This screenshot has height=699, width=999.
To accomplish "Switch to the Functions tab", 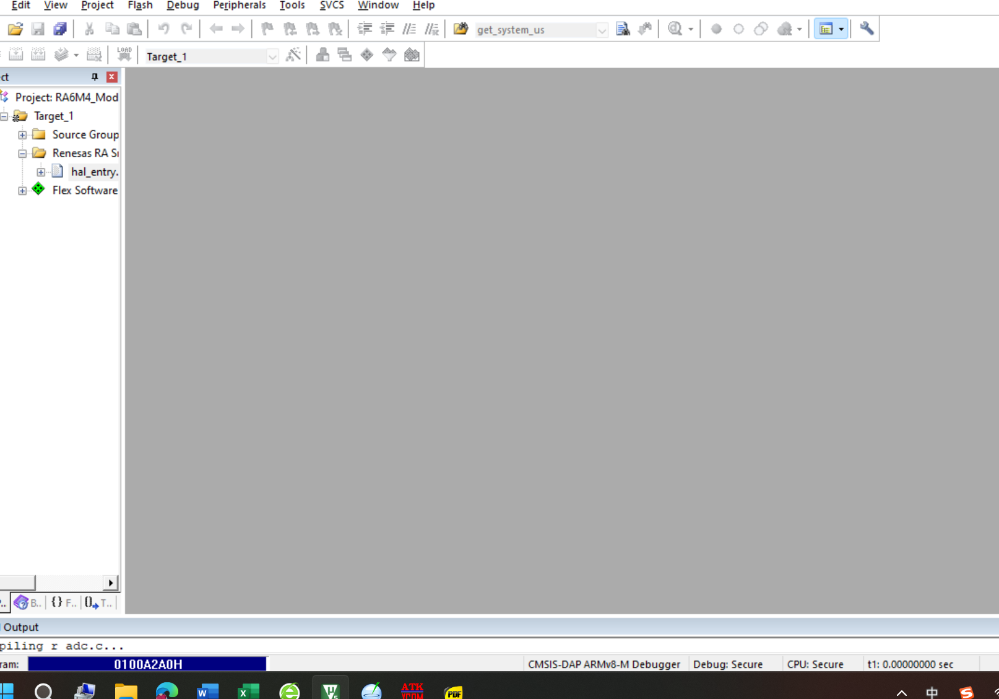I will click(63, 602).
